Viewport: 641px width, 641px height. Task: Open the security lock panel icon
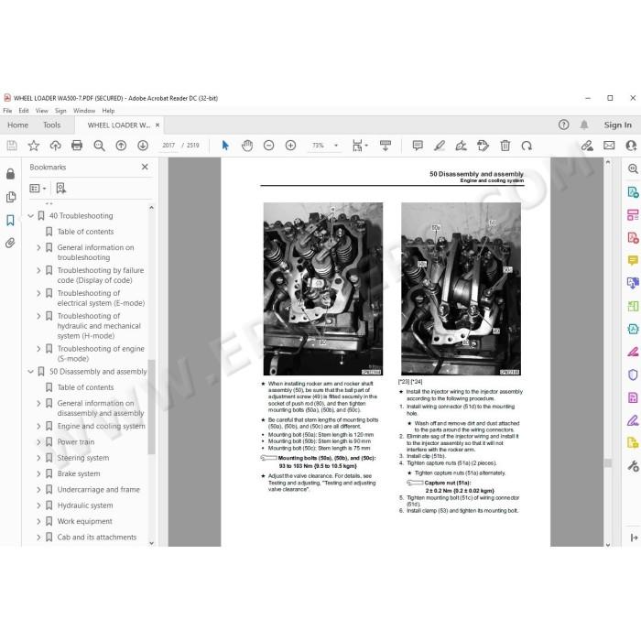[11, 174]
